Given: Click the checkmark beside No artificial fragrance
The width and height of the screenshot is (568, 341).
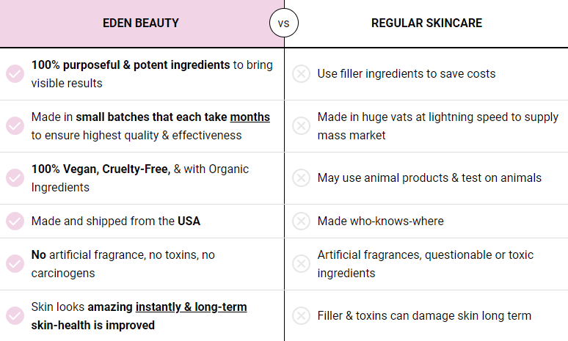Looking at the screenshot, I should click(15, 264).
